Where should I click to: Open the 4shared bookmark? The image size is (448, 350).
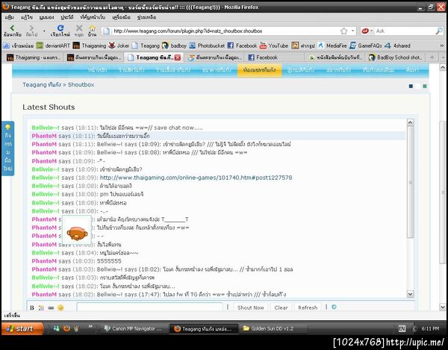[398, 46]
